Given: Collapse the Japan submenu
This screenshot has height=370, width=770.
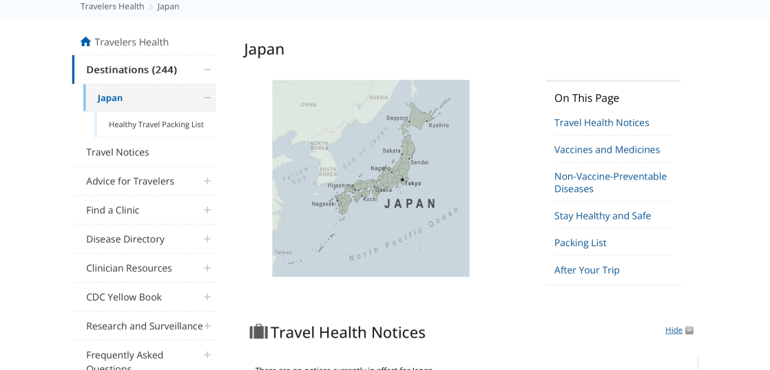Looking at the screenshot, I should [x=207, y=98].
